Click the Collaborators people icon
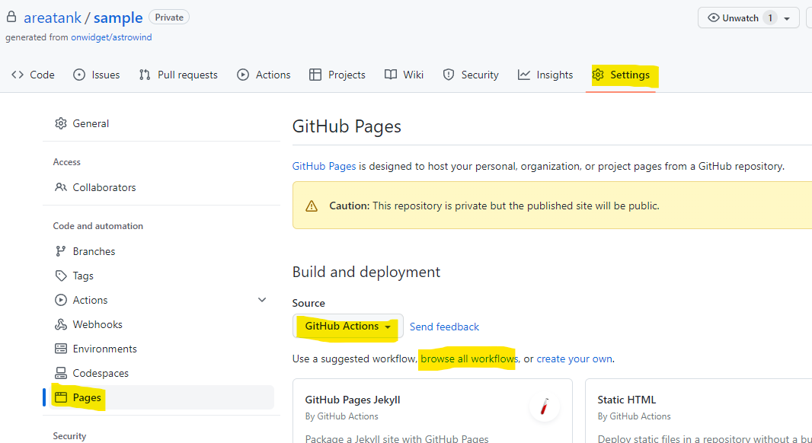Image resolution: width=812 pixels, height=443 pixels. pyautogui.click(x=61, y=187)
